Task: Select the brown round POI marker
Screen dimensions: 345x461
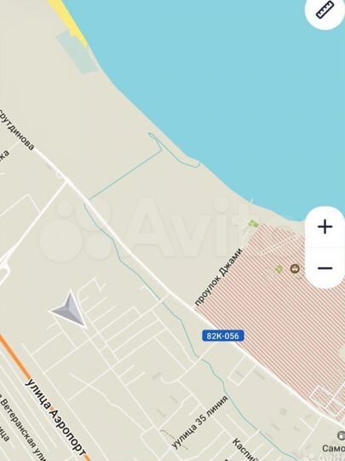Action: coord(295,268)
